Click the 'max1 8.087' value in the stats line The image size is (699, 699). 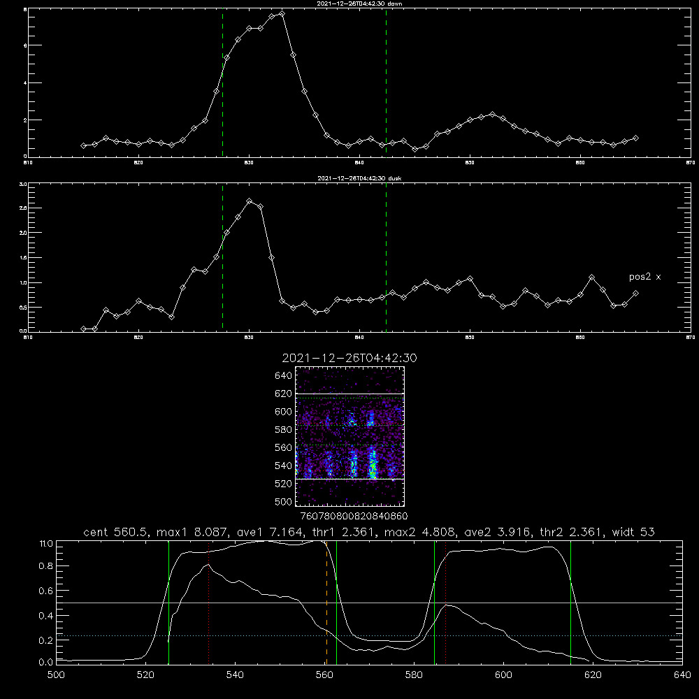[x=191, y=532]
